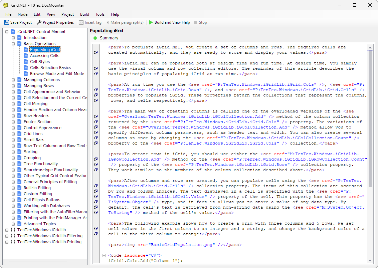Click the Project Properties wrench icon
Screen dimensions: 378x268
[39, 22]
